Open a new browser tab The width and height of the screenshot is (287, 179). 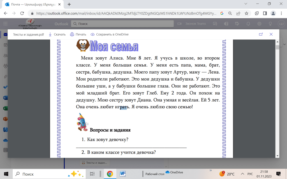pyautogui.click(x=69, y=4)
